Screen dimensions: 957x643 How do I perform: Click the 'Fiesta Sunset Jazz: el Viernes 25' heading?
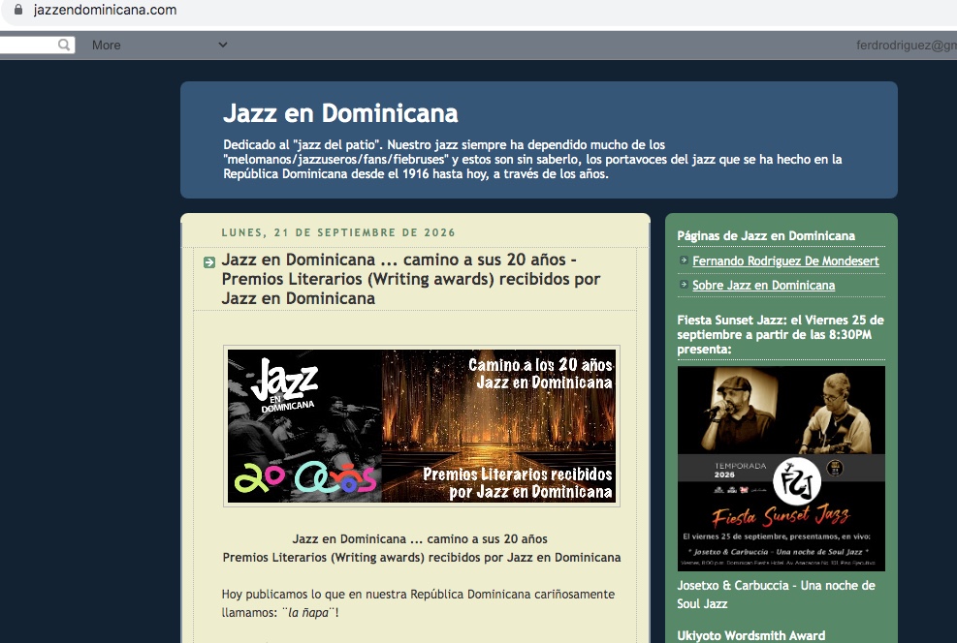[781, 335]
